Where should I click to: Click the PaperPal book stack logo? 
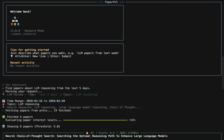[x=14, y=21]
